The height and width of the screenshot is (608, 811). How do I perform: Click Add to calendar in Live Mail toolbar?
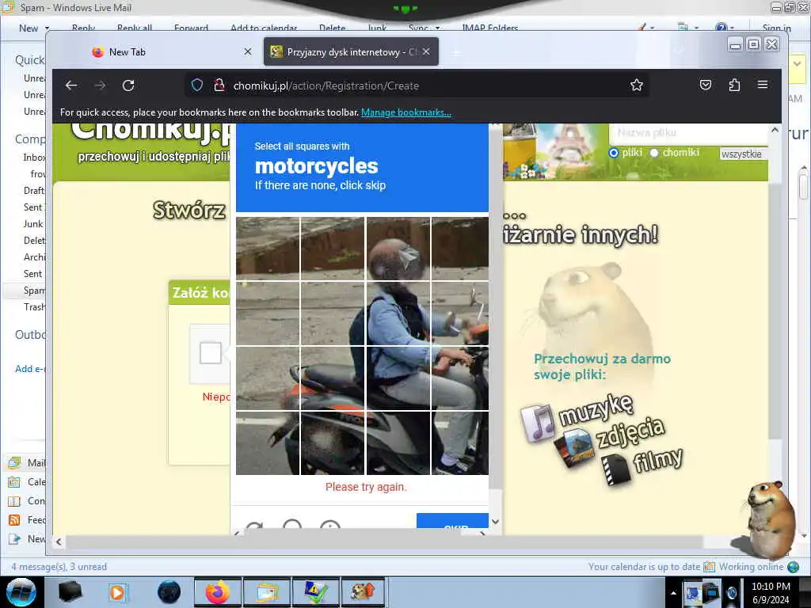pyautogui.click(x=264, y=28)
